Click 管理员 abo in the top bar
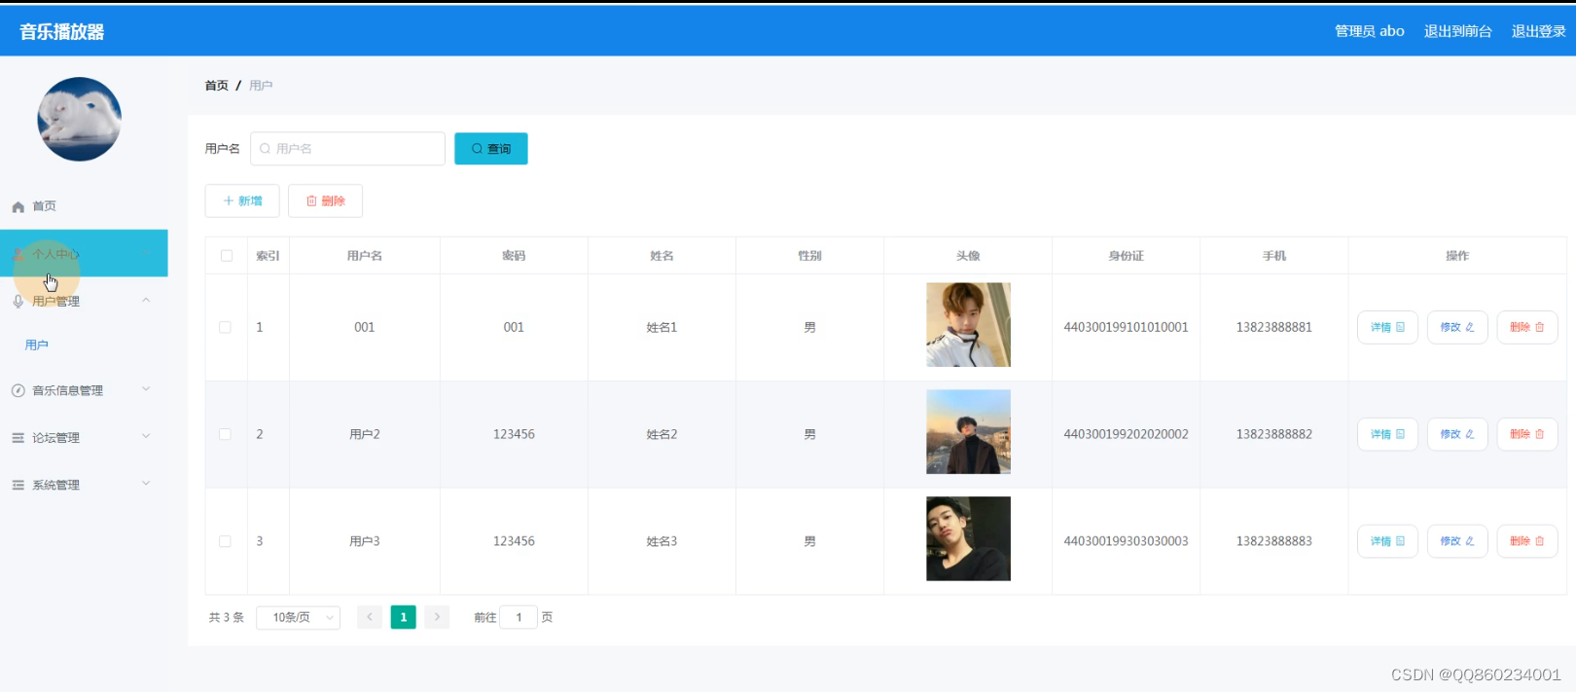1576x692 pixels. [x=1369, y=31]
